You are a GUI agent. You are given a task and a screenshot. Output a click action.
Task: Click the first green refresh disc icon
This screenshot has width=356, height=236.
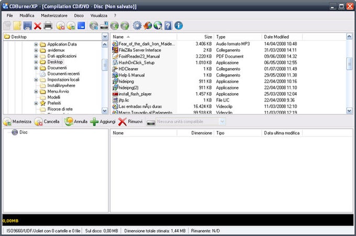(115, 26)
